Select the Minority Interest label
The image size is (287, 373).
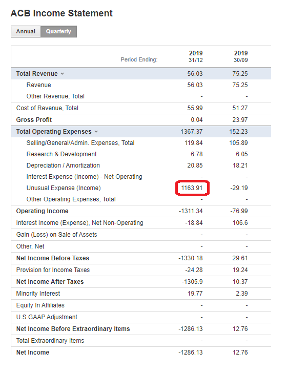tap(38, 293)
